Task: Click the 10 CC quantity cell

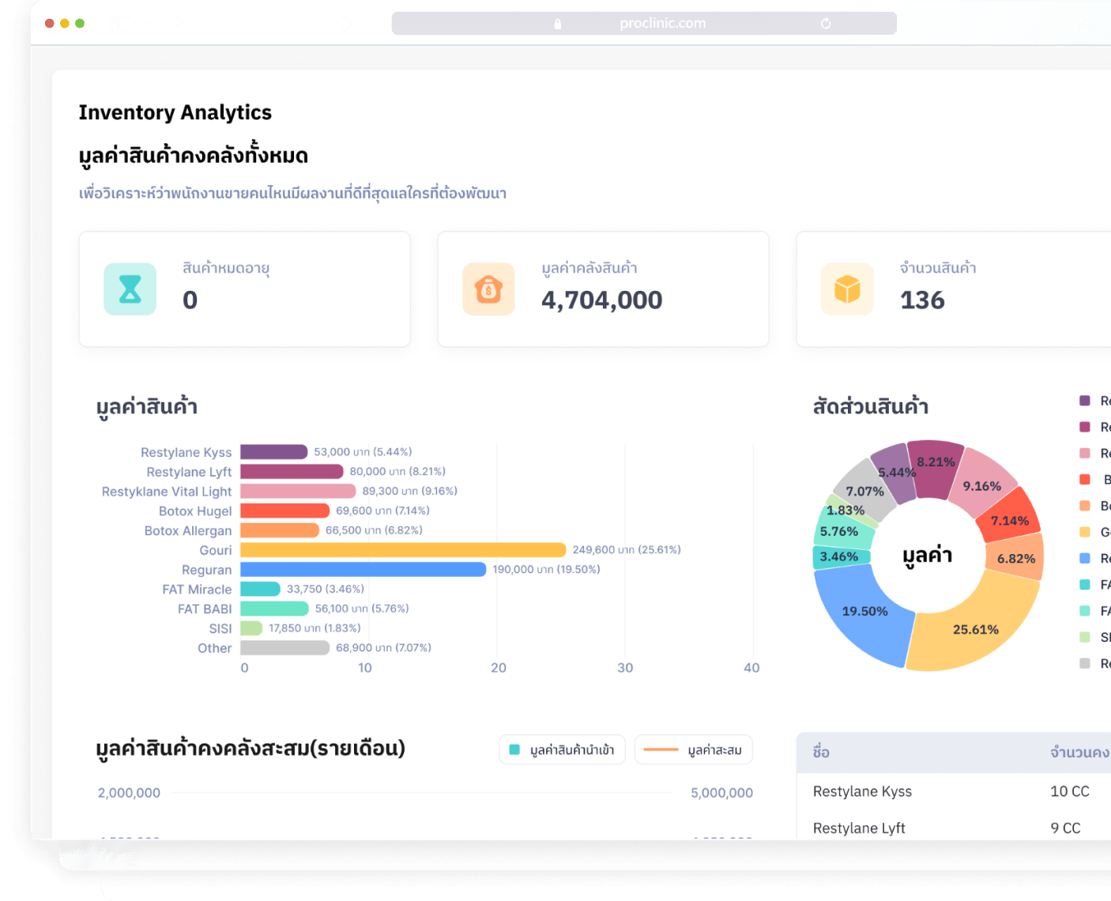Action: point(1070,791)
